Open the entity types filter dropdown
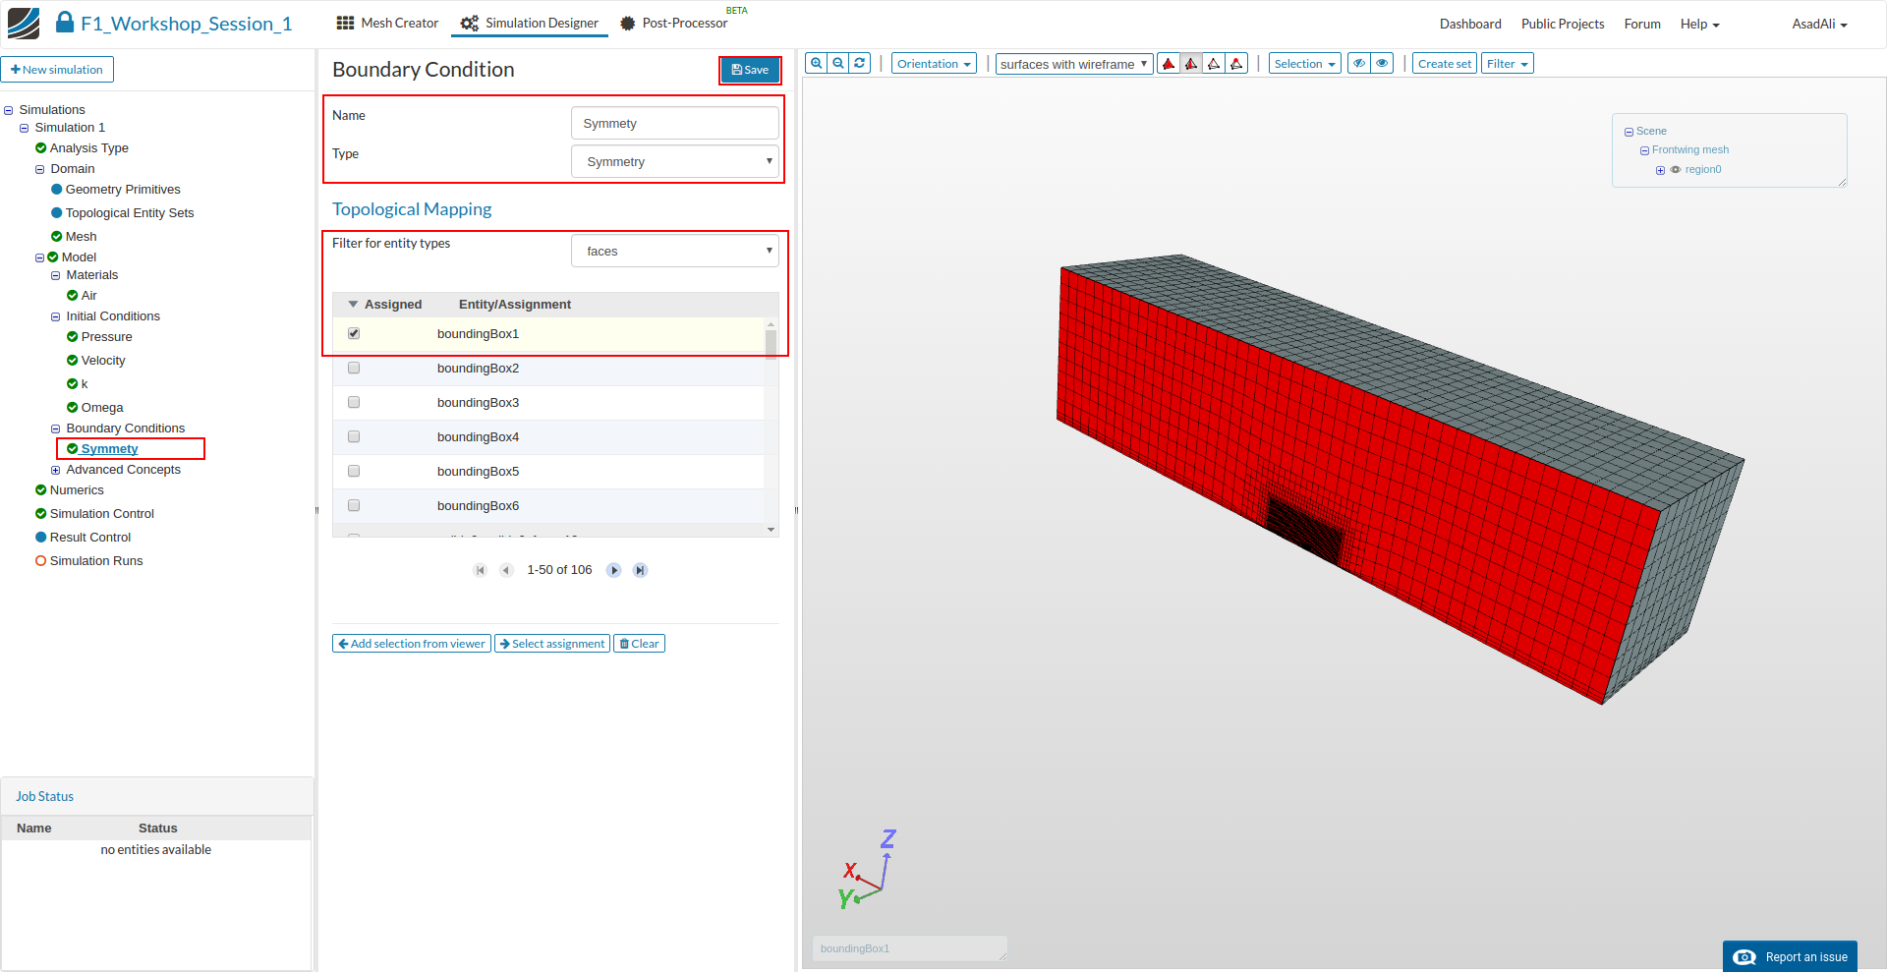The width and height of the screenshot is (1887, 972). [x=675, y=251]
